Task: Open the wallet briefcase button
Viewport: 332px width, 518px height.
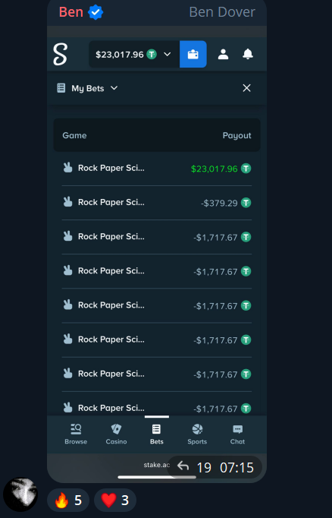Action: coord(193,54)
